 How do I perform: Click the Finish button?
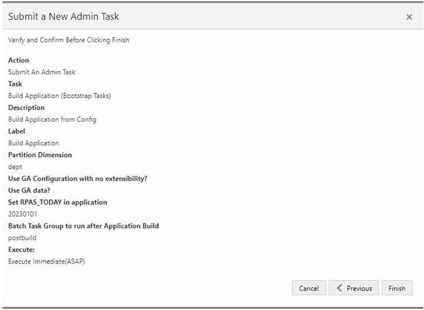(x=396, y=288)
